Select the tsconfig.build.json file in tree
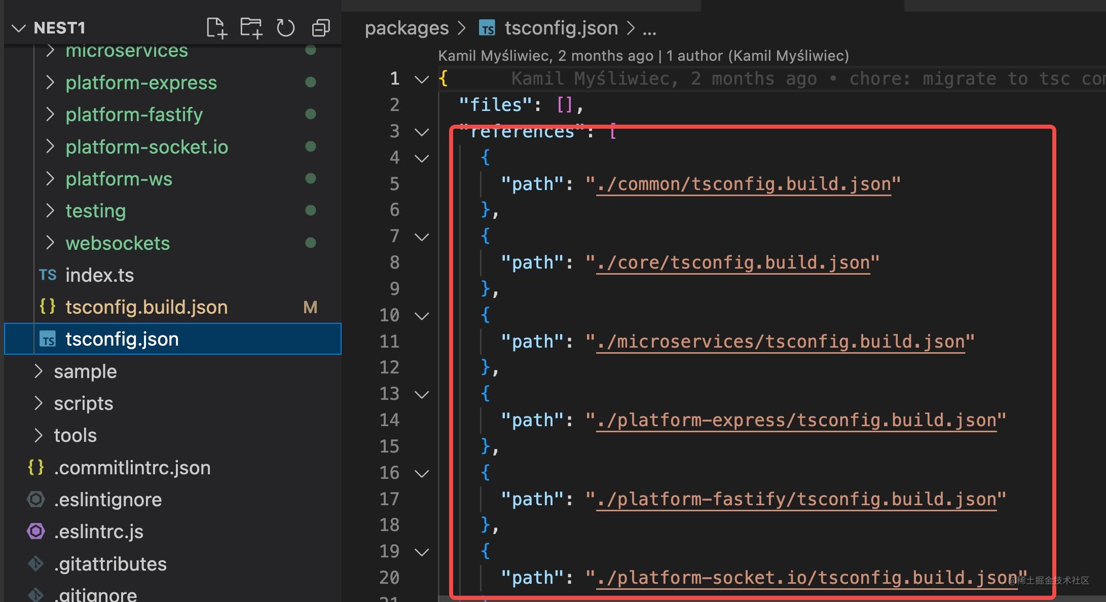This screenshot has width=1106, height=602. [x=146, y=307]
